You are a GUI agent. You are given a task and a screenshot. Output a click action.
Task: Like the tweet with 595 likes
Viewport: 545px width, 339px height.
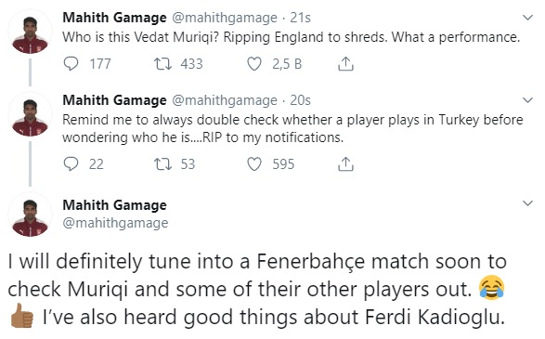pos(254,164)
